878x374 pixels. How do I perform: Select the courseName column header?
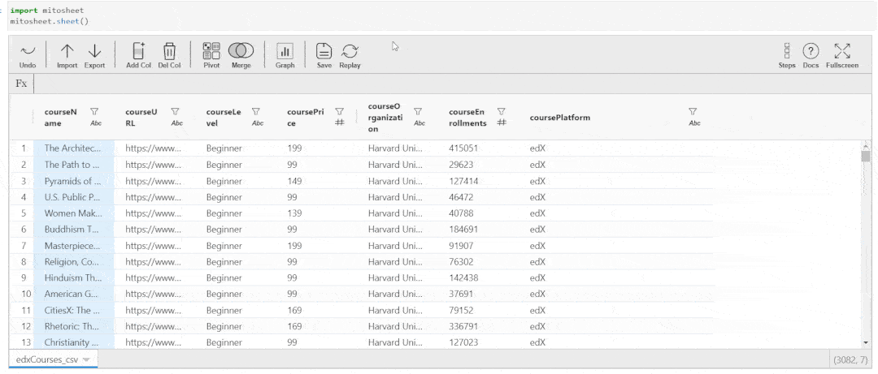60,118
